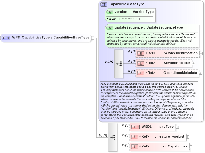Click the XML encoded GetCapabilities description text
The image size is (205, 153).
click(x=148, y=101)
